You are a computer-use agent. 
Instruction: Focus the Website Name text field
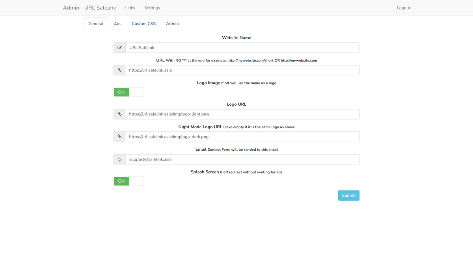click(242, 48)
